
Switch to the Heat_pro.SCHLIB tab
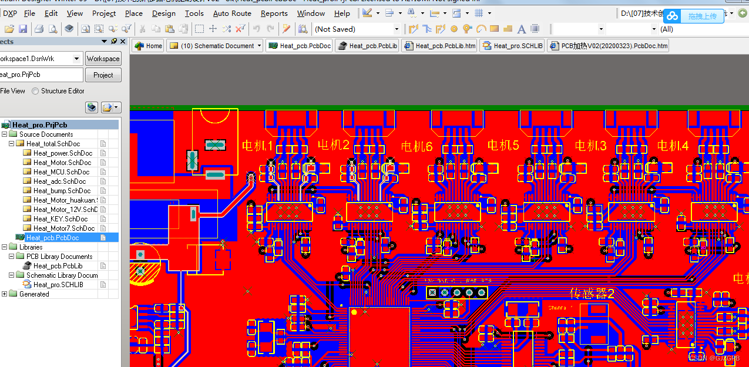point(512,45)
